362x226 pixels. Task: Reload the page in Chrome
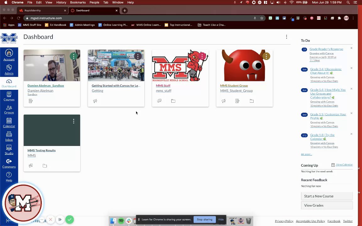pos(19,18)
